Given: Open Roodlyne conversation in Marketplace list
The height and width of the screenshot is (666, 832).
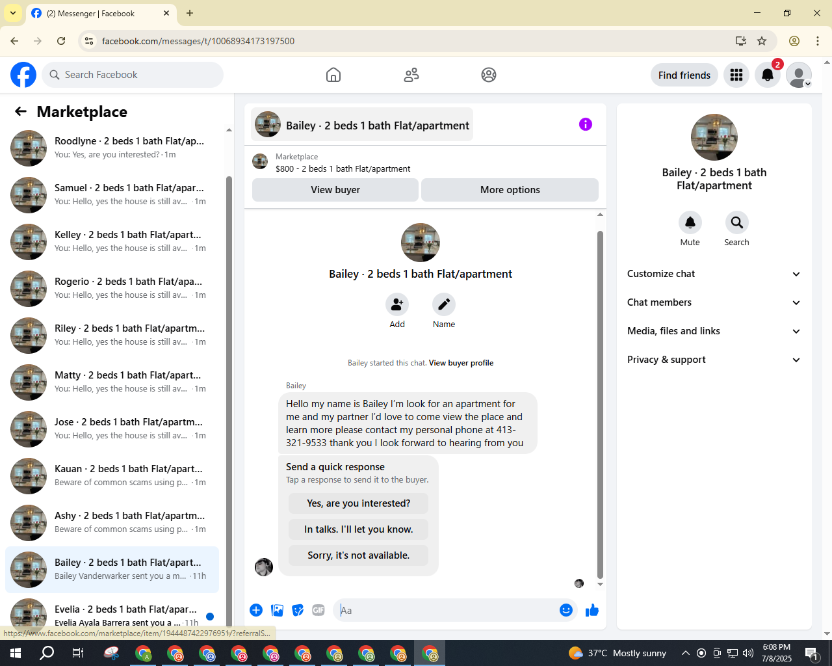Looking at the screenshot, I should tap(112, 148).
